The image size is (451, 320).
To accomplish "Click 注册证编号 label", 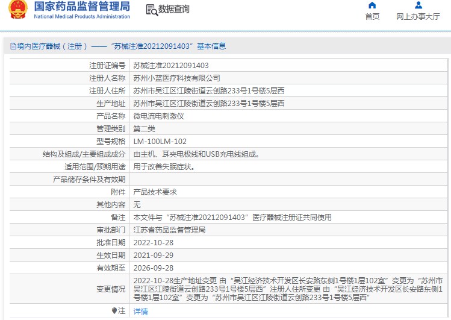I will click(x=107, y=66).
